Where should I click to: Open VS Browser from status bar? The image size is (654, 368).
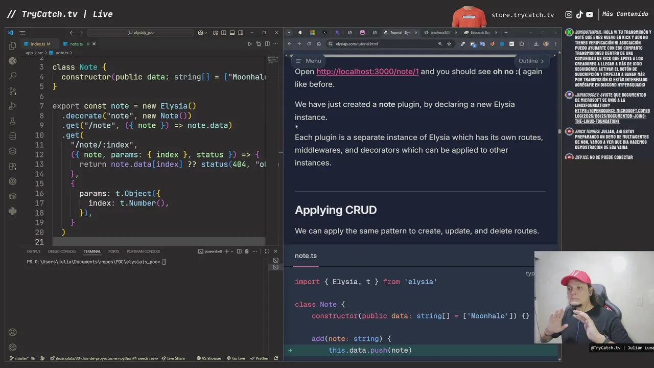point(209,358)
